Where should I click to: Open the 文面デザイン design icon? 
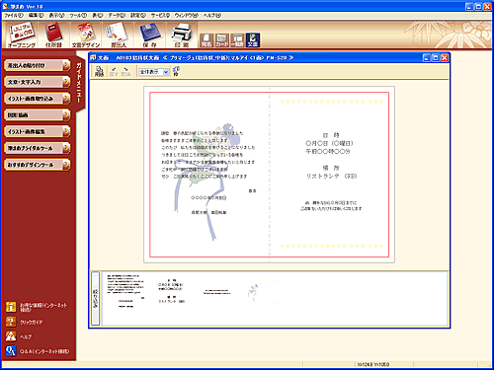(86, 35)
